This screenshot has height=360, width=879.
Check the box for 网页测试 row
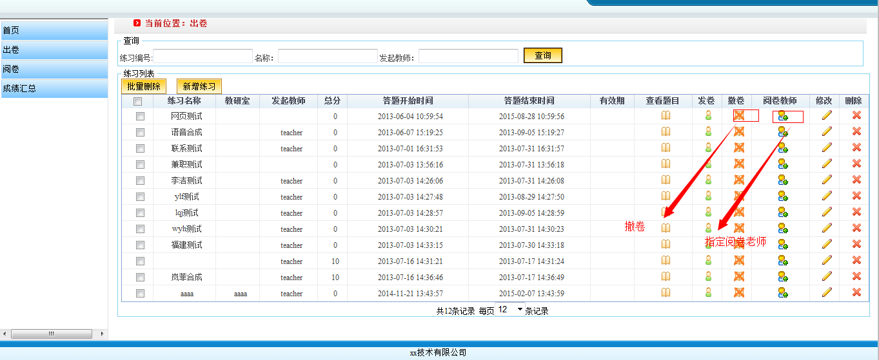pos(140,117)
